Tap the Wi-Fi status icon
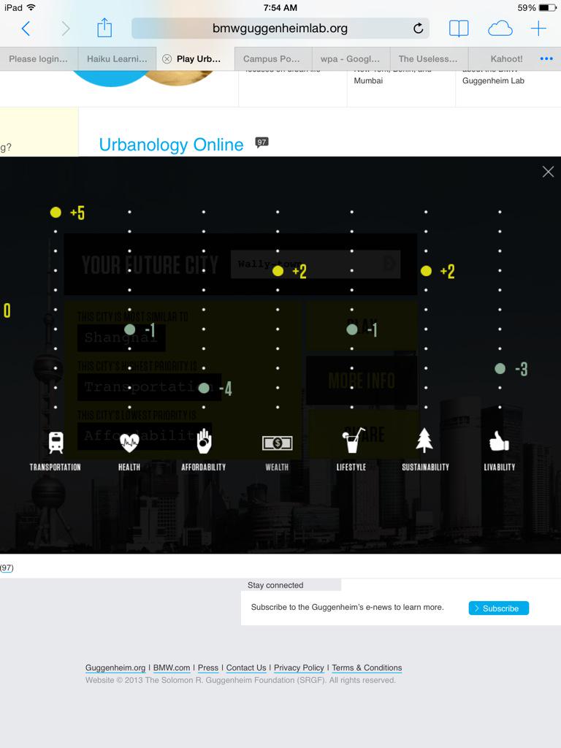Screen dimensions: 561x748 pos(31,7)
